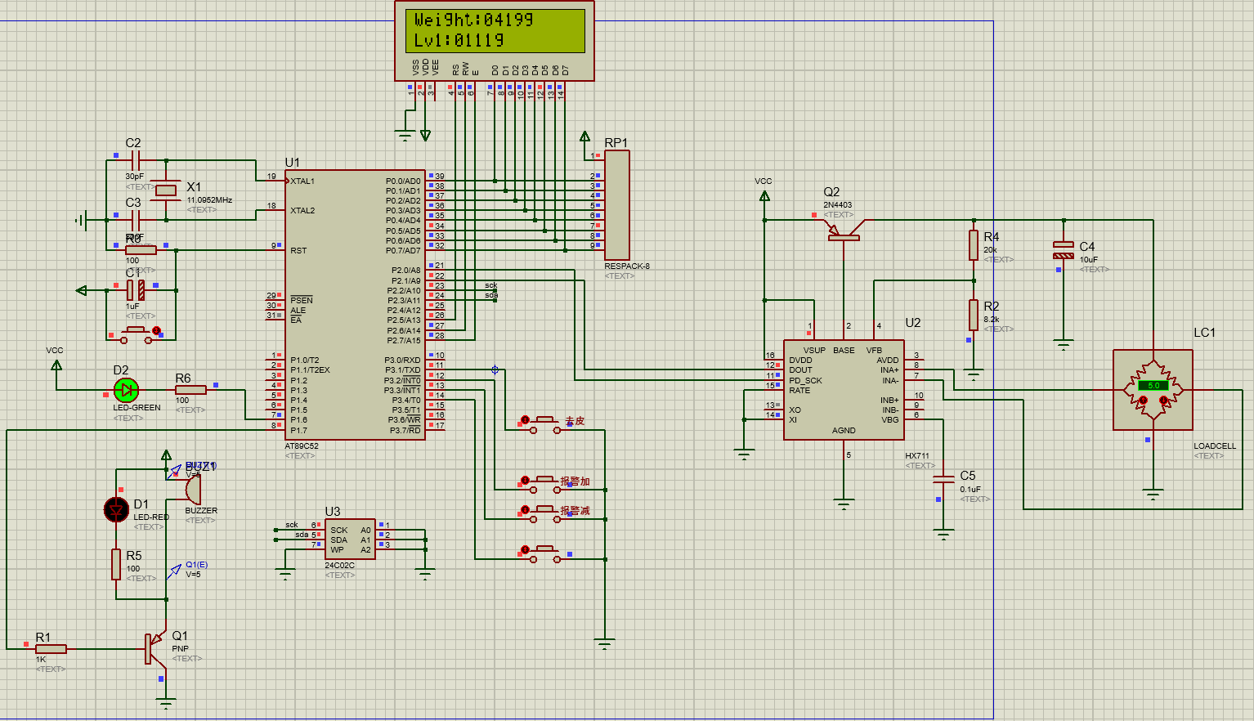Click the 'Lv1:01119' line on LCD
Screen dimensions: 1254x721
pos(459,40)
